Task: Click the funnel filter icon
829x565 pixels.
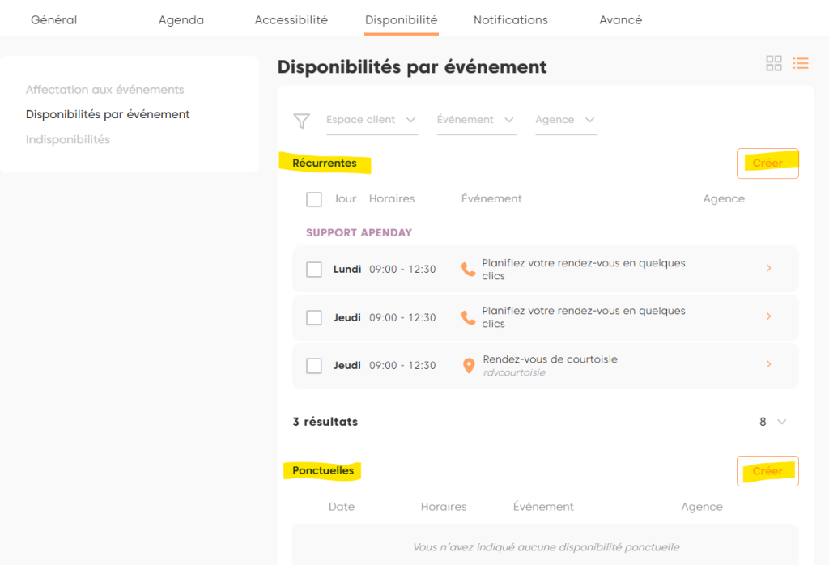Action: (301, 121)
